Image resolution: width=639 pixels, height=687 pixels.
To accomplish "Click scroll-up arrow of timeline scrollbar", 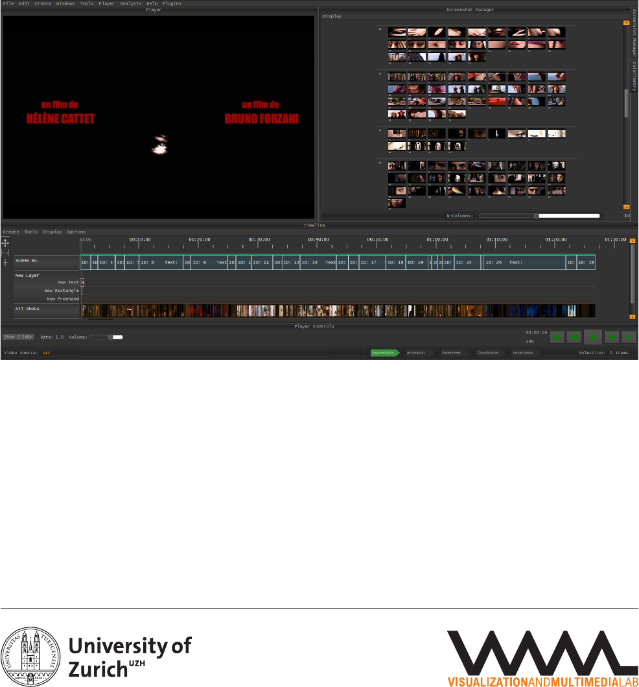I will click(632, 241).
